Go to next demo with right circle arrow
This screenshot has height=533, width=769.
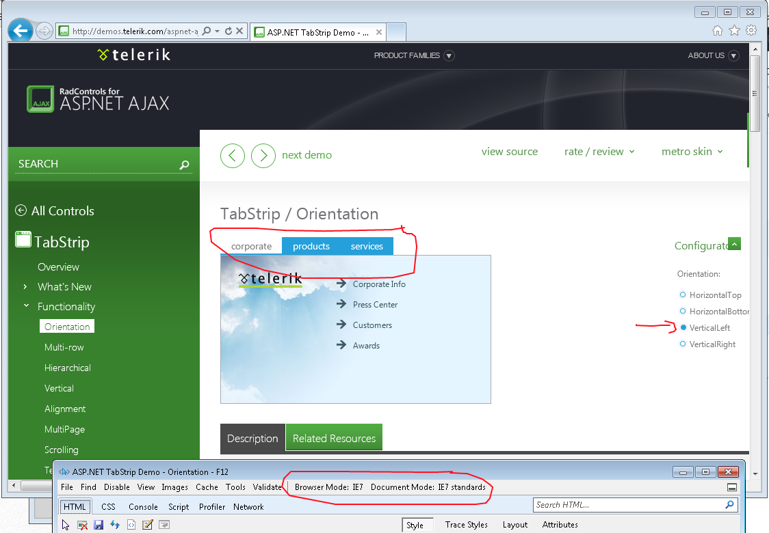click(x=263, y=156)
